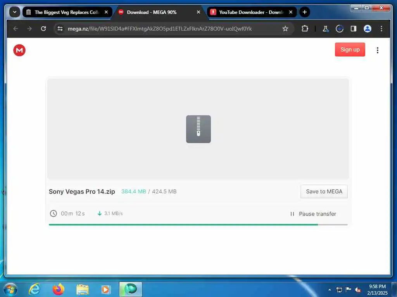Viewport: 397px width, 297px height.
Task: Open Windows Media Player from taskbar
Action: [105, 290]
